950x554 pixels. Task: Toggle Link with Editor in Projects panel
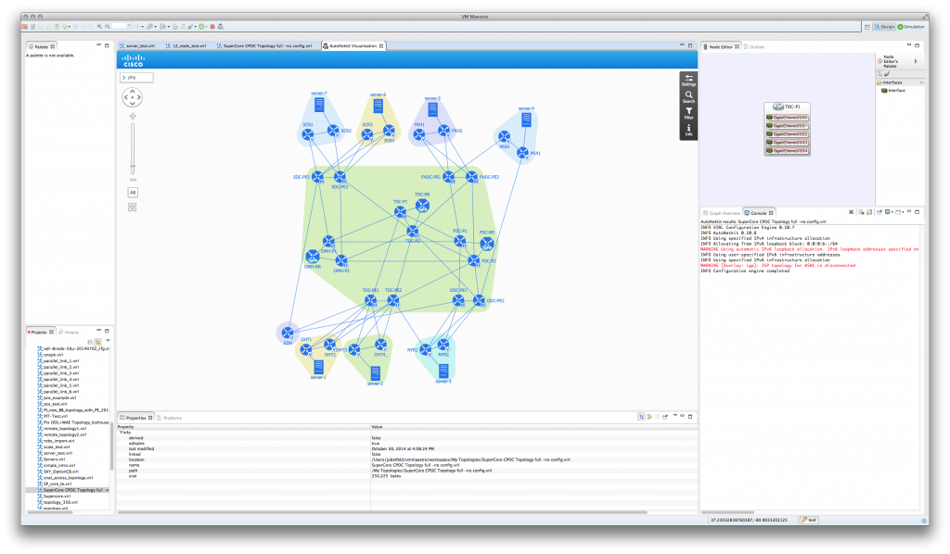(98, 341)
